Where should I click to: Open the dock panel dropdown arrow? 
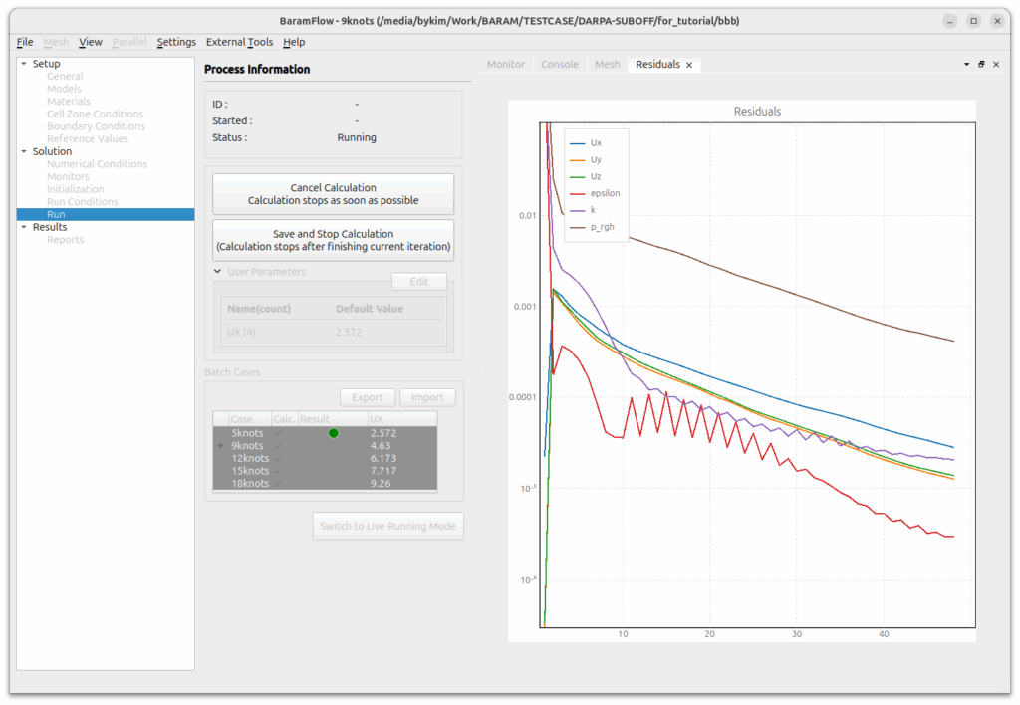(966, 65)
